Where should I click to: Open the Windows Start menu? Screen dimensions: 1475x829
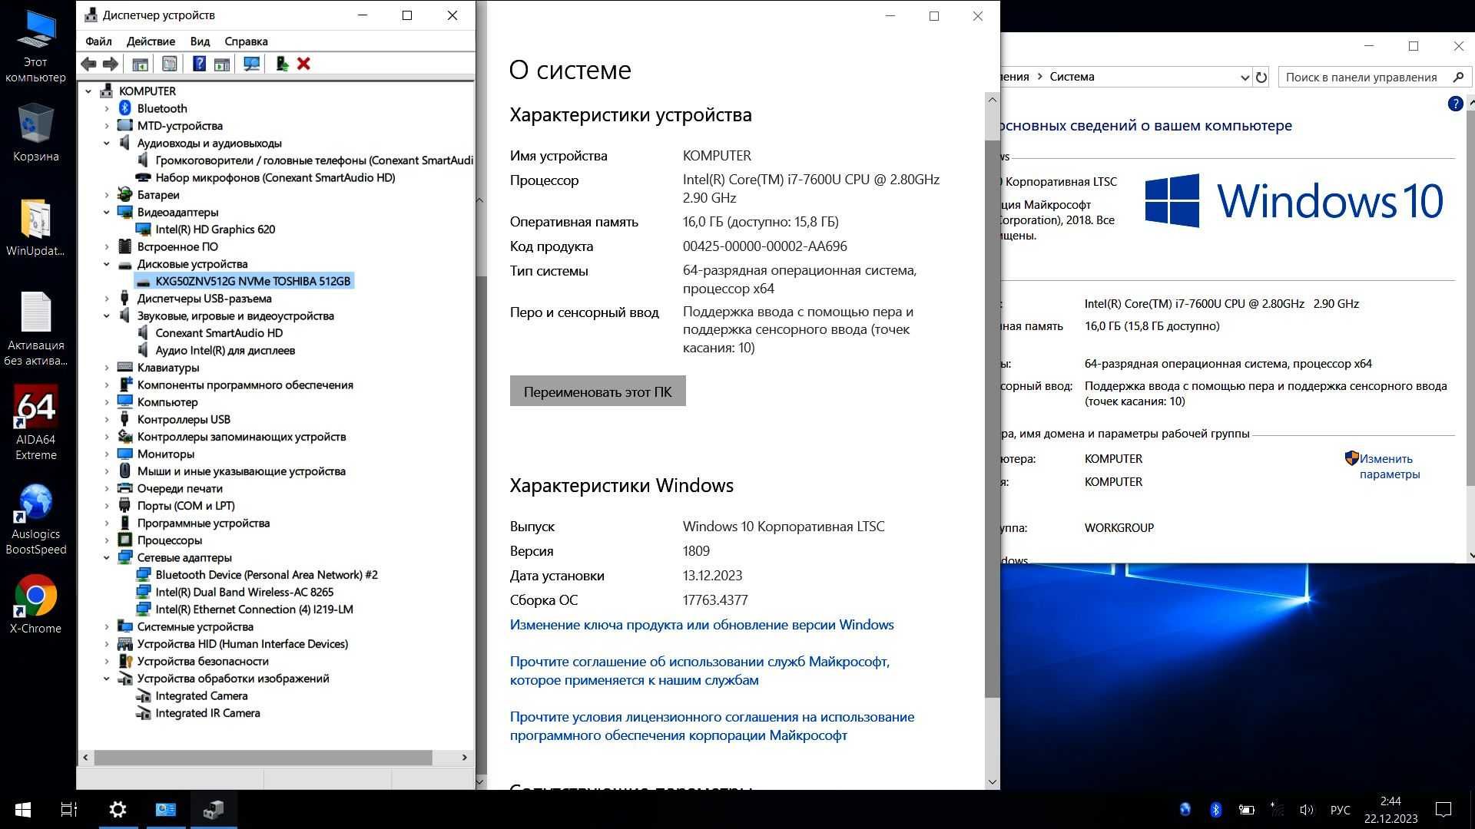click(x=23, y=809)
